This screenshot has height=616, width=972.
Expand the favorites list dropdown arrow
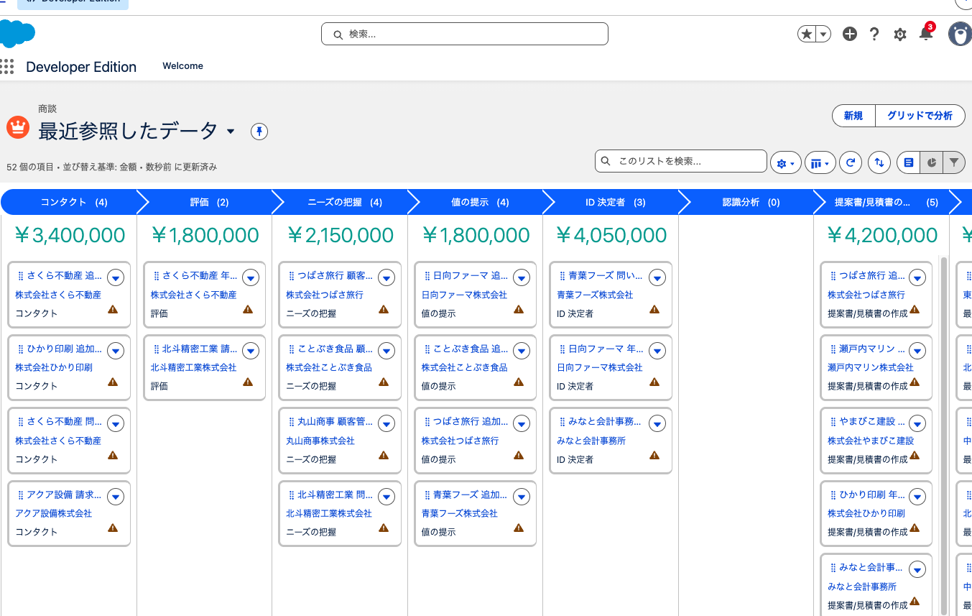point(823,34)
